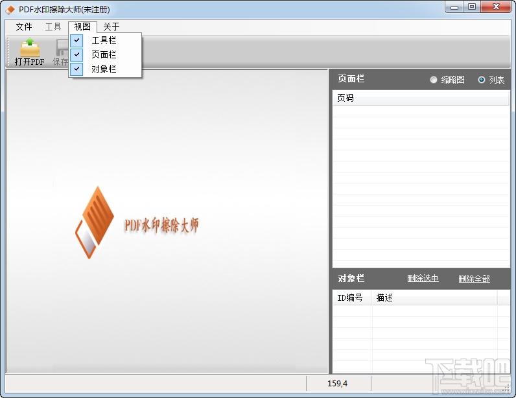Select the 缩略图 (thumbnail) radio button
The image size is (516, 398).
tap(434, 80)
